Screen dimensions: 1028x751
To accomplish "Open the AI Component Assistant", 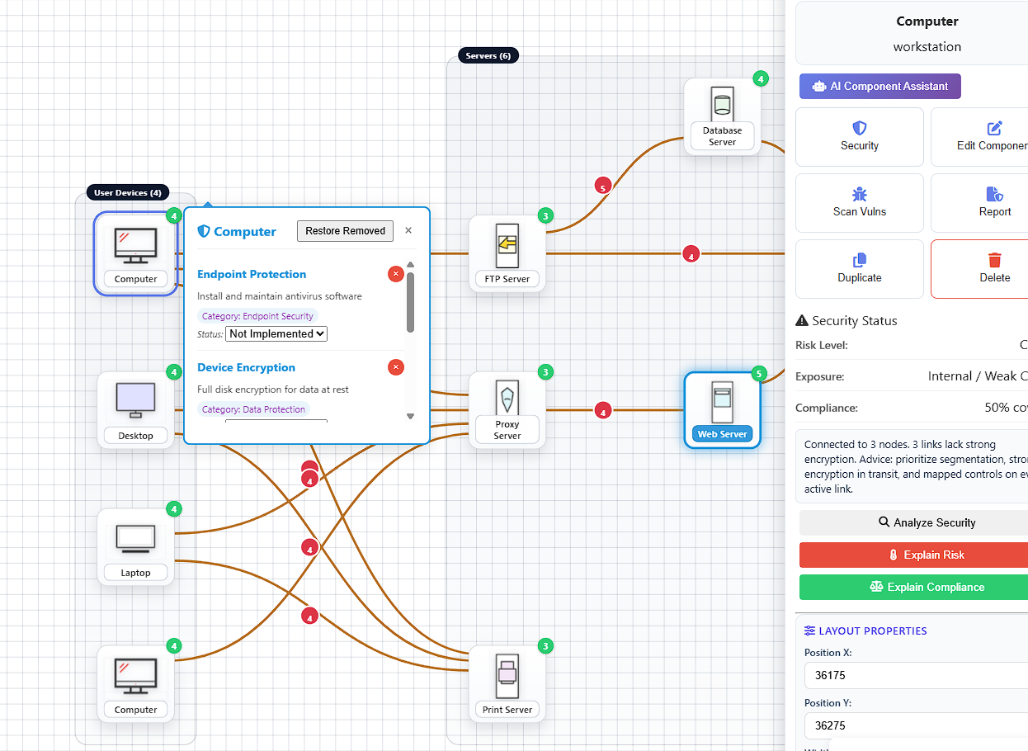I will coord(879,86).
